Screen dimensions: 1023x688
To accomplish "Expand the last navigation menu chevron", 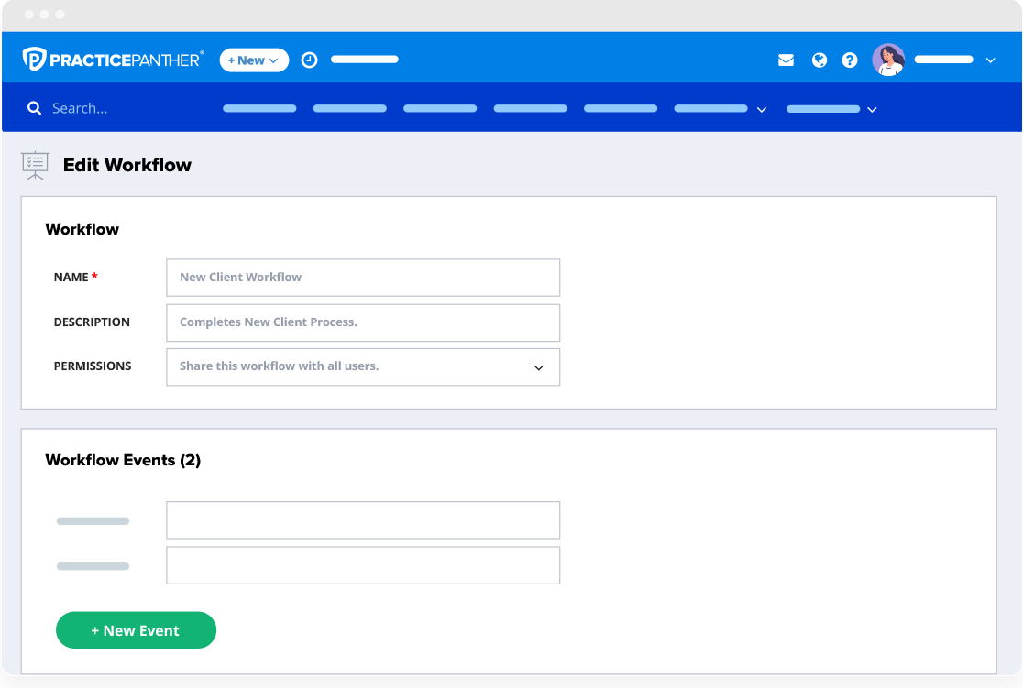I will pyautogui.click(x=872, y=109).
